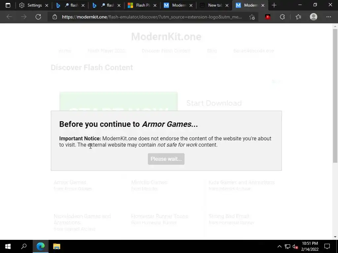Click the scrollbar down arrow
This screenshot has width=338, height=253.
tap(335, 237)
